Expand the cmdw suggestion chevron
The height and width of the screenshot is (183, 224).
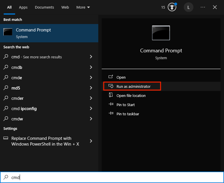(91, 119)
